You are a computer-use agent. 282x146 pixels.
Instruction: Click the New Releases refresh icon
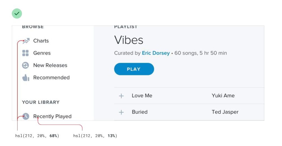click(x=26, y=66)
